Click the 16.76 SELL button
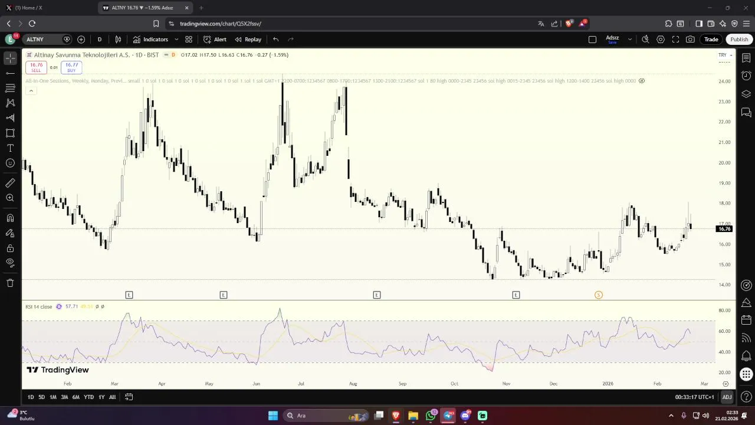This screenshot has height=425, width=755. (36, 67)
